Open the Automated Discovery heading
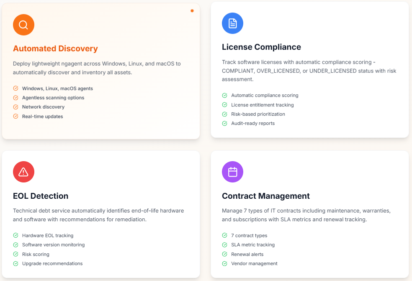This screenshot has width=412, height=281. [55, 48]
